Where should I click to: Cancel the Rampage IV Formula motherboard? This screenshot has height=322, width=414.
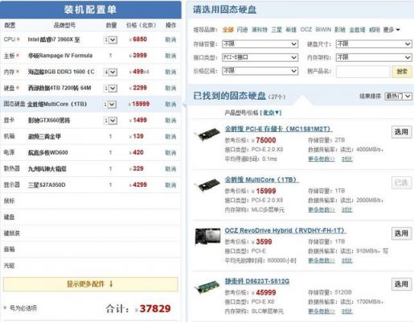[170, 56]
